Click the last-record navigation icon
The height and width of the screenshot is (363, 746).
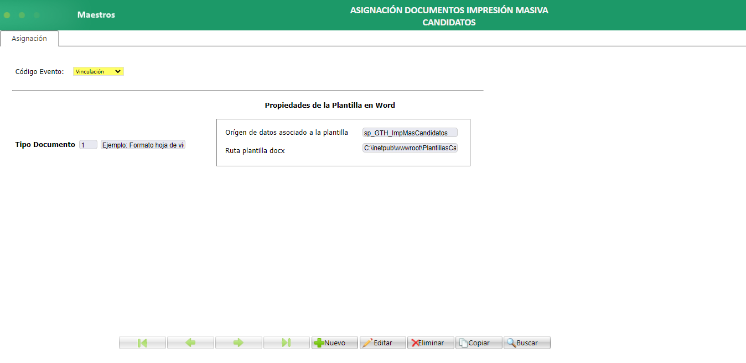click(x=287, y=343)
